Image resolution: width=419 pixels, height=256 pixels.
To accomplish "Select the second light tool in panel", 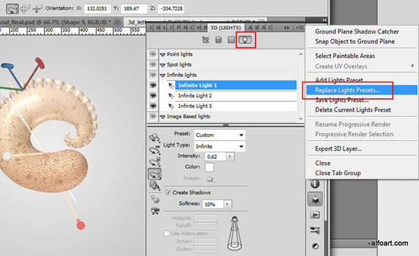I will point(154,150).
